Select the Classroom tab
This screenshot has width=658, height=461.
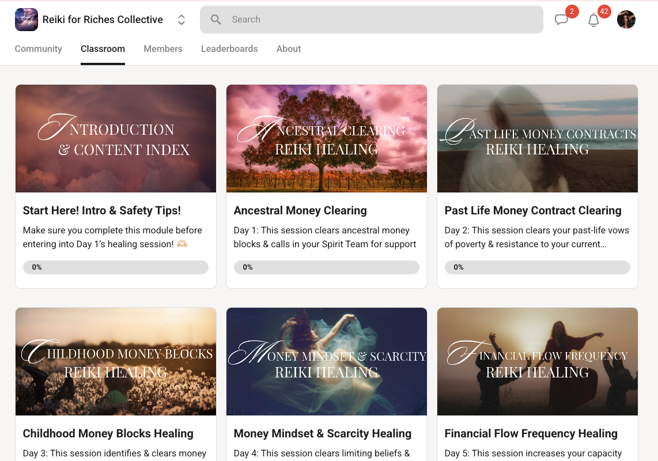pyautogui.click(x=103, y=49)
